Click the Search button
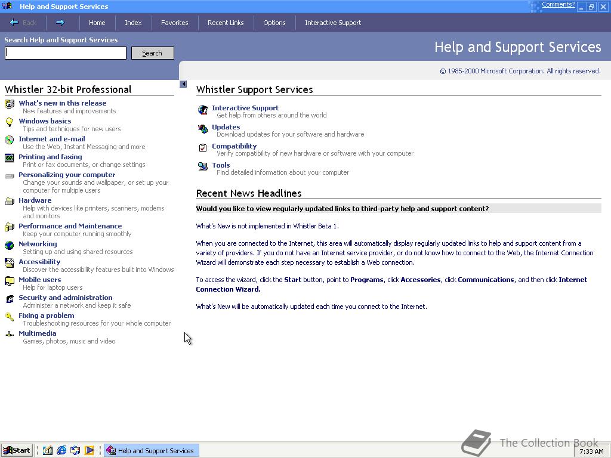Image resolution: width=611 pixels, height=458 pixels. 152,53
